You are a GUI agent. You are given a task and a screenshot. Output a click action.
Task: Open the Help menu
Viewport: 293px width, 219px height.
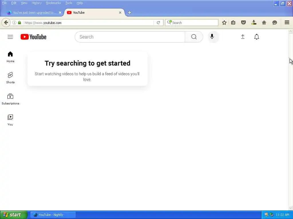point(80,3)
